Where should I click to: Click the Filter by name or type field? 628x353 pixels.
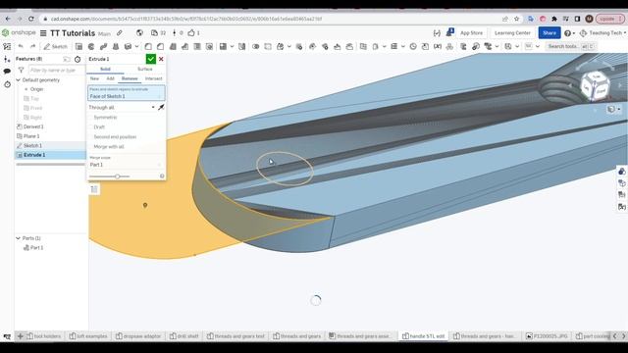point(56,70)
